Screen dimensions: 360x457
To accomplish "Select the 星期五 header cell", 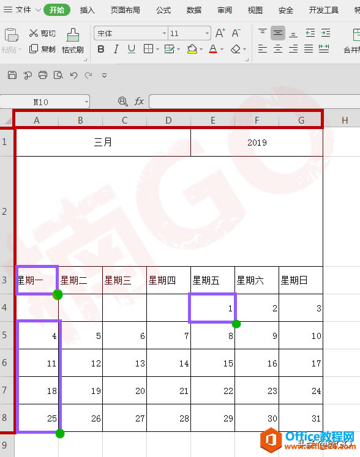I will click(212, 280).
